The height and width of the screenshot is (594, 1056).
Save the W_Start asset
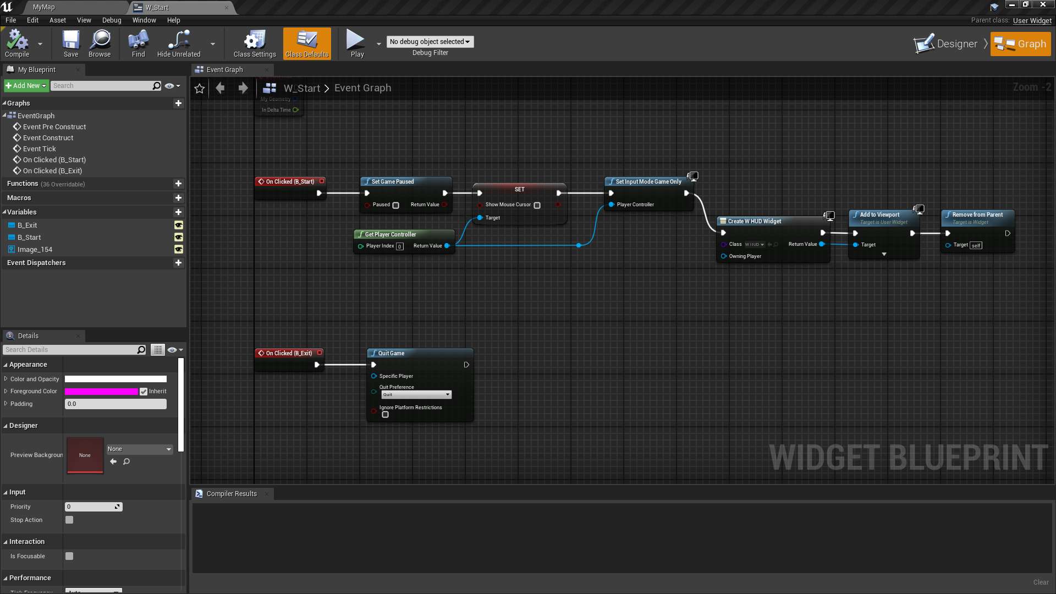[x=70, y=44]
